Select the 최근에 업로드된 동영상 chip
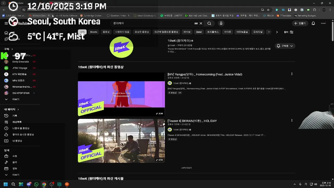334x188 pixels. tap(166, 32)
